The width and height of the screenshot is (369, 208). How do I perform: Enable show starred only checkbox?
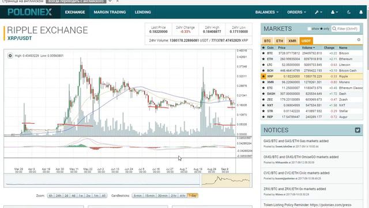pos(309,29)
